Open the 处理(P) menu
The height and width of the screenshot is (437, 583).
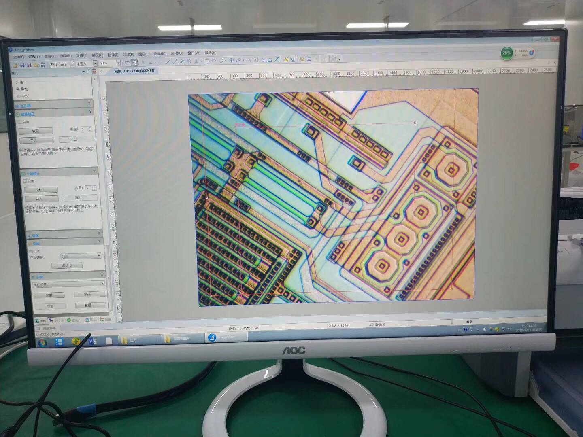pyautogui.click(x=128, y=54)
